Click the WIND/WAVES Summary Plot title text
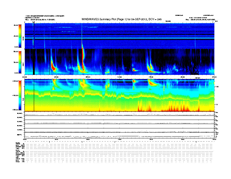Image resolution: width=231 pixels, height=179 pixels. [122, 19]
